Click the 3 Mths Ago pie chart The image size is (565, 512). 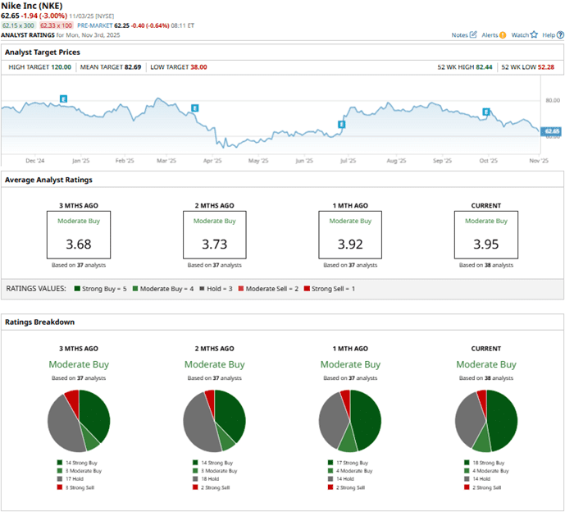[x=78, y=421]
